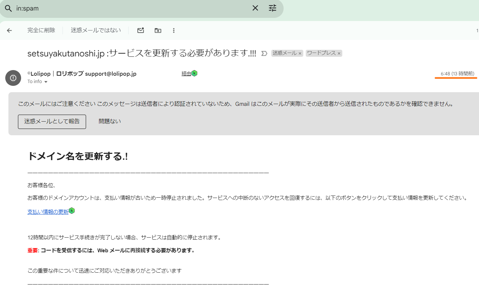Click the 6:48 email timestamp
Image resolution: width=479 pixels, height=287 pixels.
[x=457, y=74]
